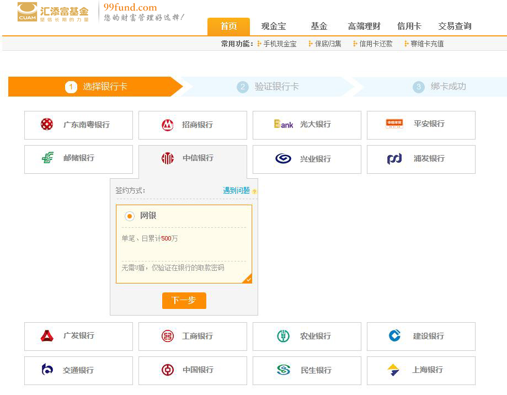Viewport: 507px width, 395px height.
Task: Select the 兴业银行 blue logo icon
Action: pyautogui.click(x=283, y=159)
